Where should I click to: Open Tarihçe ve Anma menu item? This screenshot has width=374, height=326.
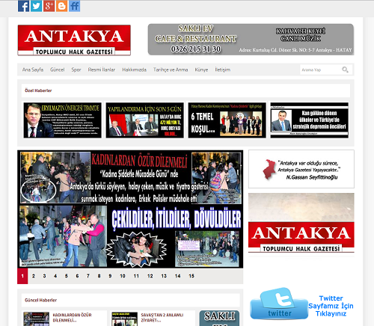(x=171, y=70)
